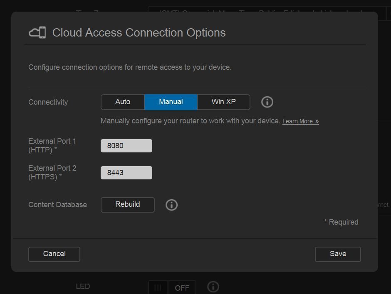Open the Learn More link
The height and width of the screenshot is (294, 391).
coord(300,121)
